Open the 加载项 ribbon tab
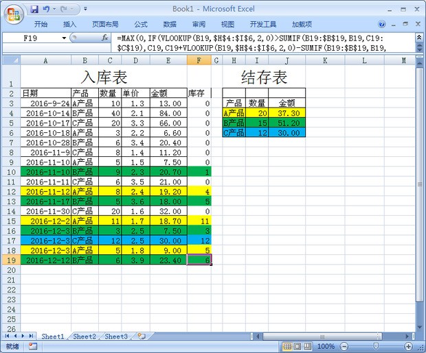 coord(302,25)
